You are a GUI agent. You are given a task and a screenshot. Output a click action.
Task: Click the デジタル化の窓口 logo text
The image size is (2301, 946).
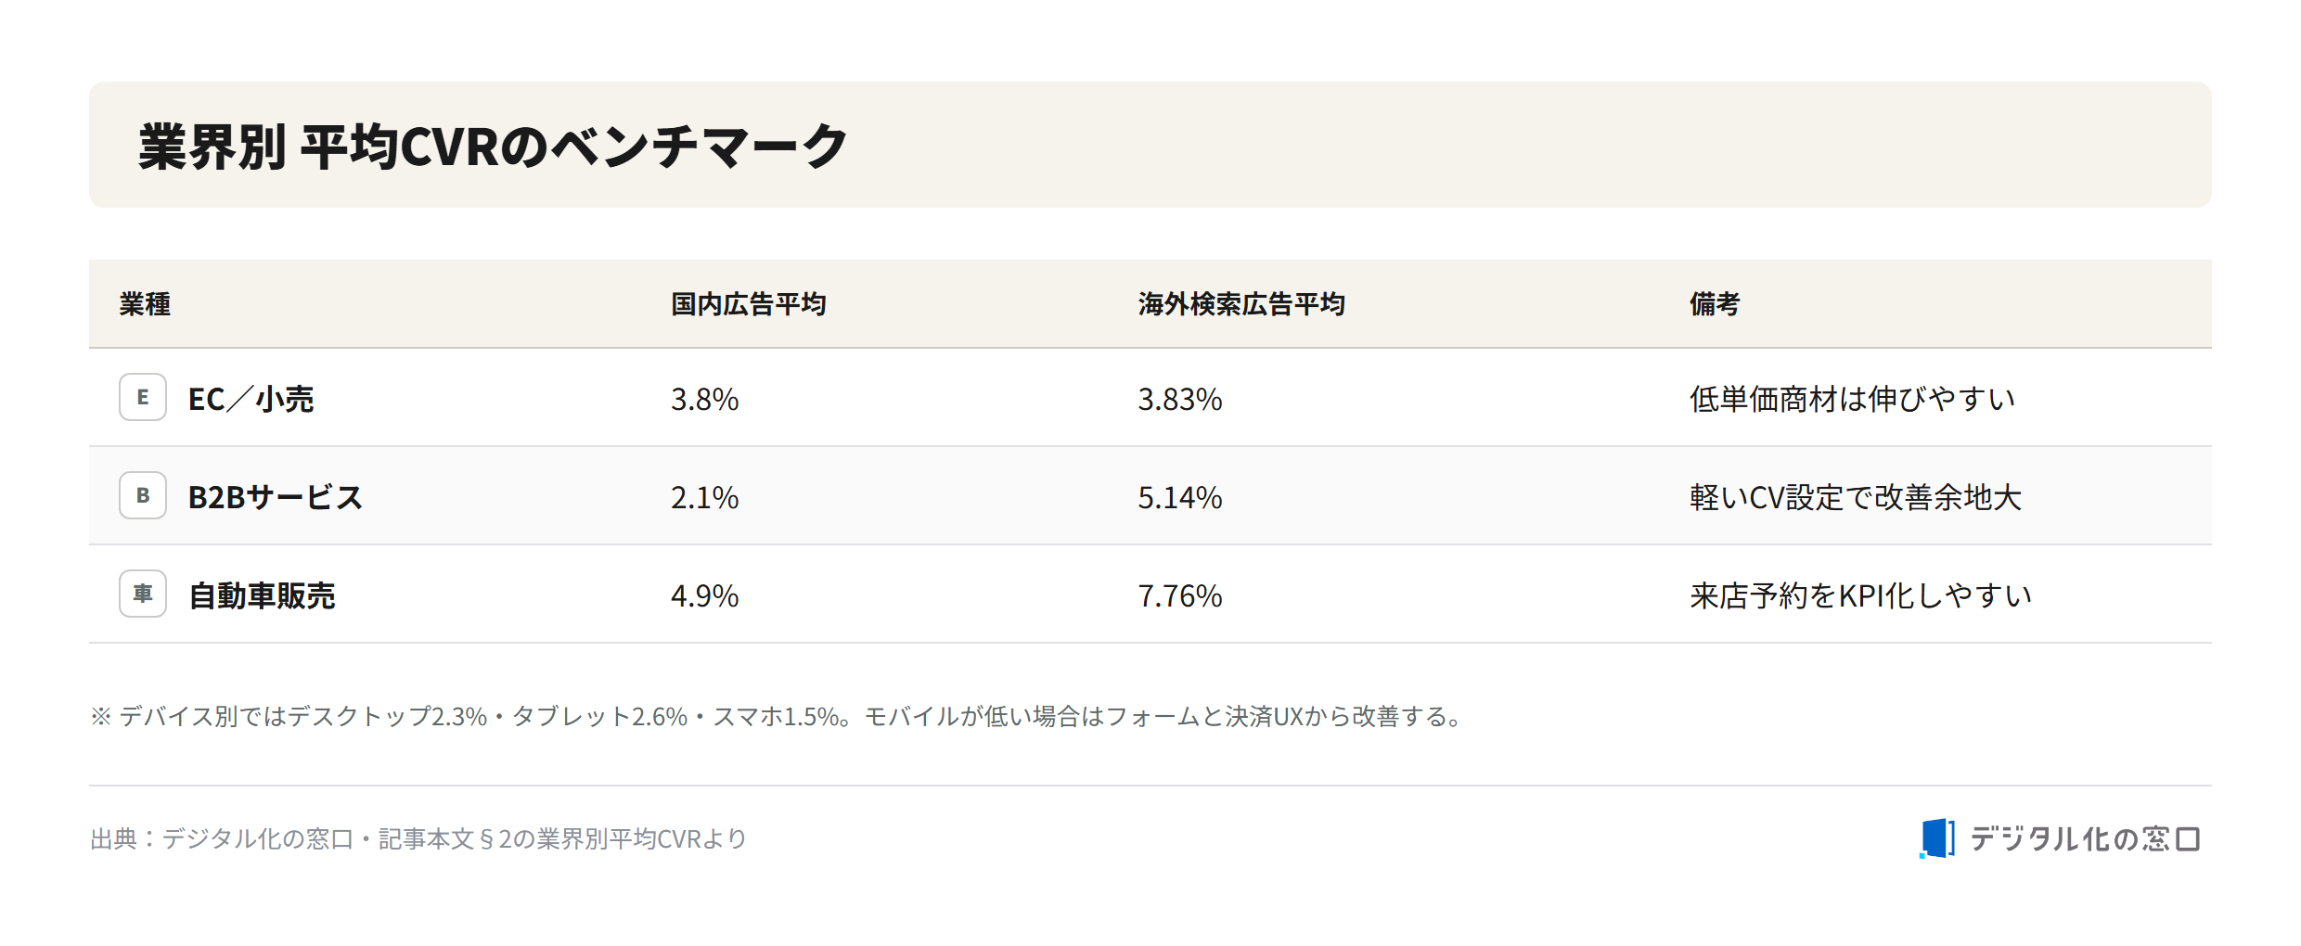click(2085, 838)
